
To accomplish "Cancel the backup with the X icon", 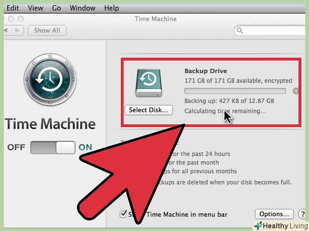I will 295,91.
